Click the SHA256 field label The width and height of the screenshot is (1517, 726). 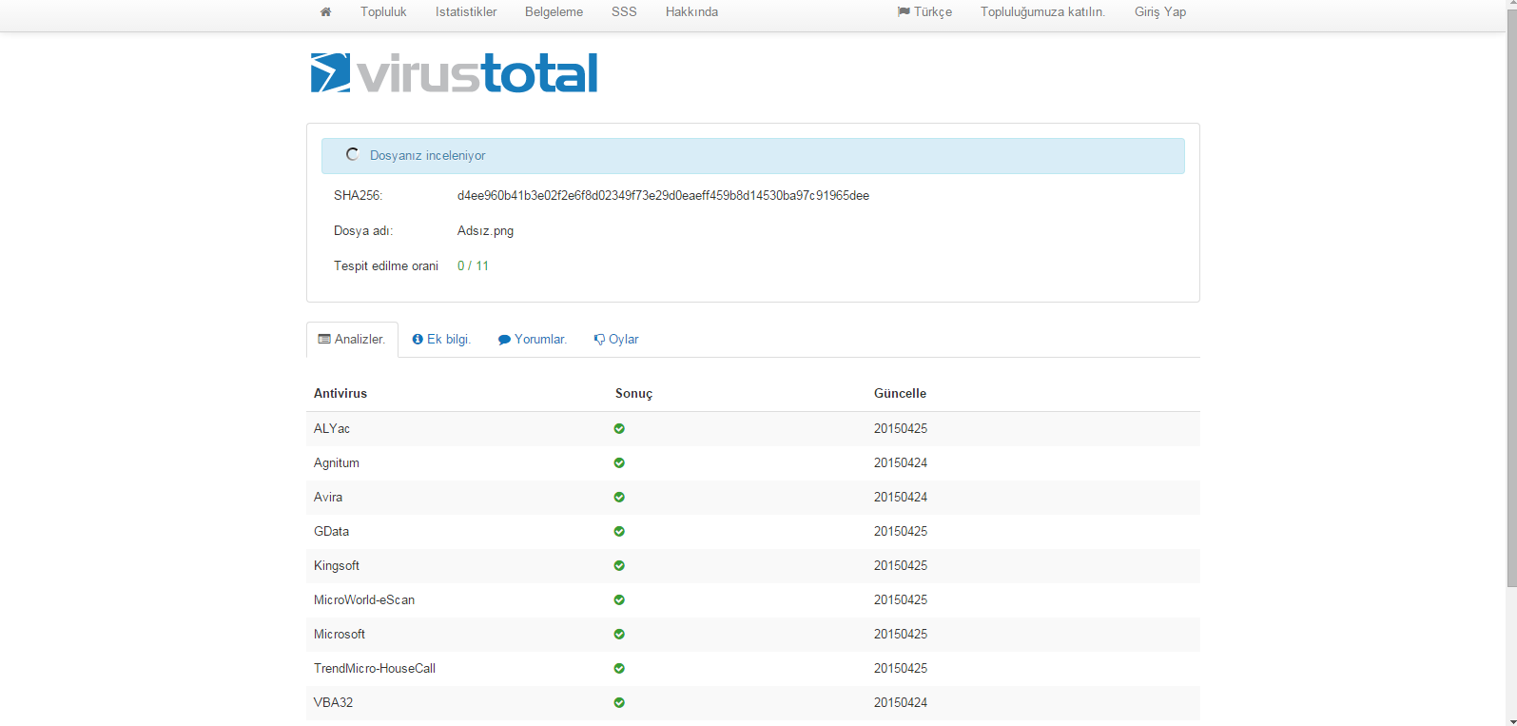coord(358,196)
